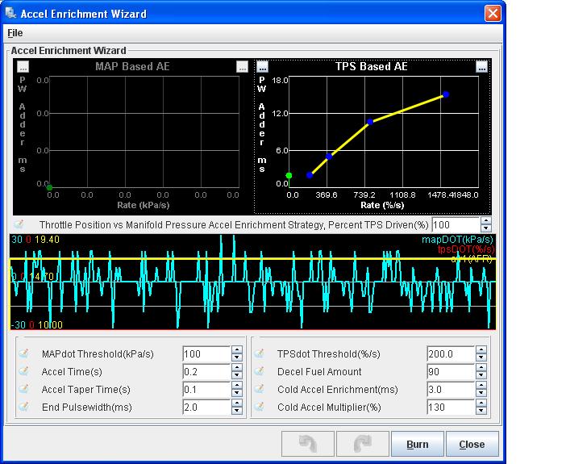
Task: Open the File menu
Action: coord(15,33)
